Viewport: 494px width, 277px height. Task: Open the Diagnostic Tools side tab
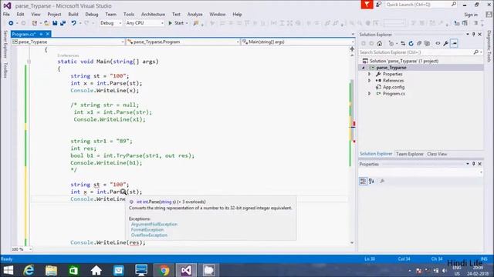point(489,46)
